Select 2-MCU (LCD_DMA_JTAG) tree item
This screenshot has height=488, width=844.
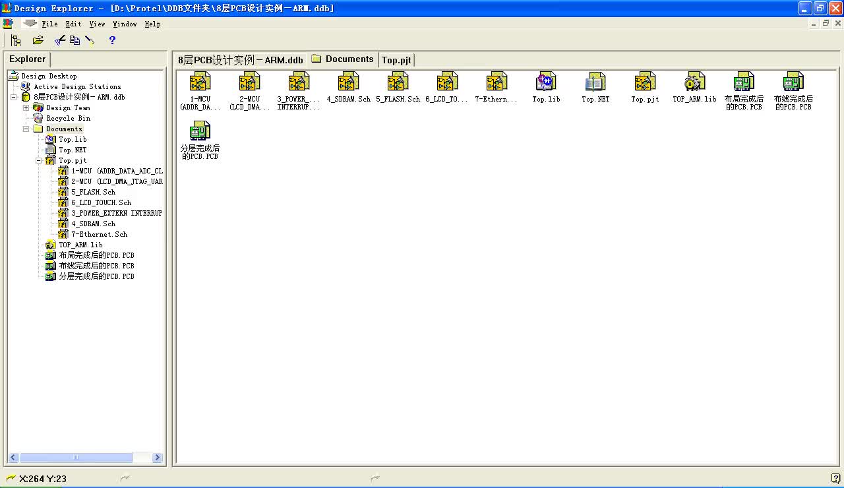pos(117,181)
